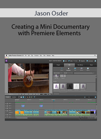101x139 pixels.
Task: Switch to the Edit tab
Action: tap(69, 65)
